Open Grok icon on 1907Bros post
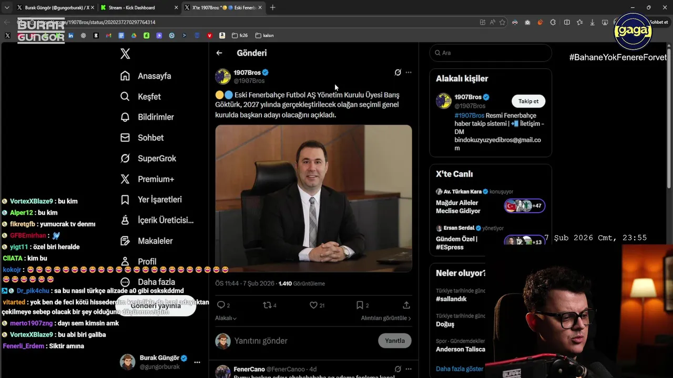Screen dimensions: 673x378 pos(398,72)
